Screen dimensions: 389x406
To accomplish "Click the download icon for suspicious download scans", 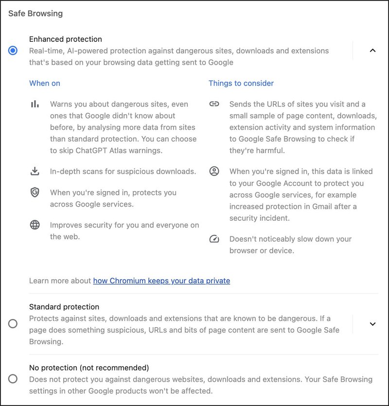I will click(x=34, y=171).
